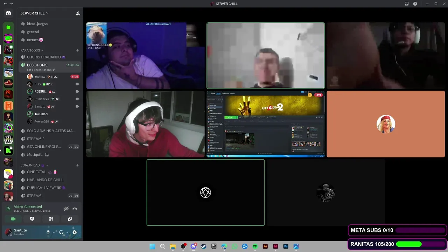Open SERVER CHILL server menu
This screenshot has width=448, height=252.
pyautogui.click(x=34, y=13)
